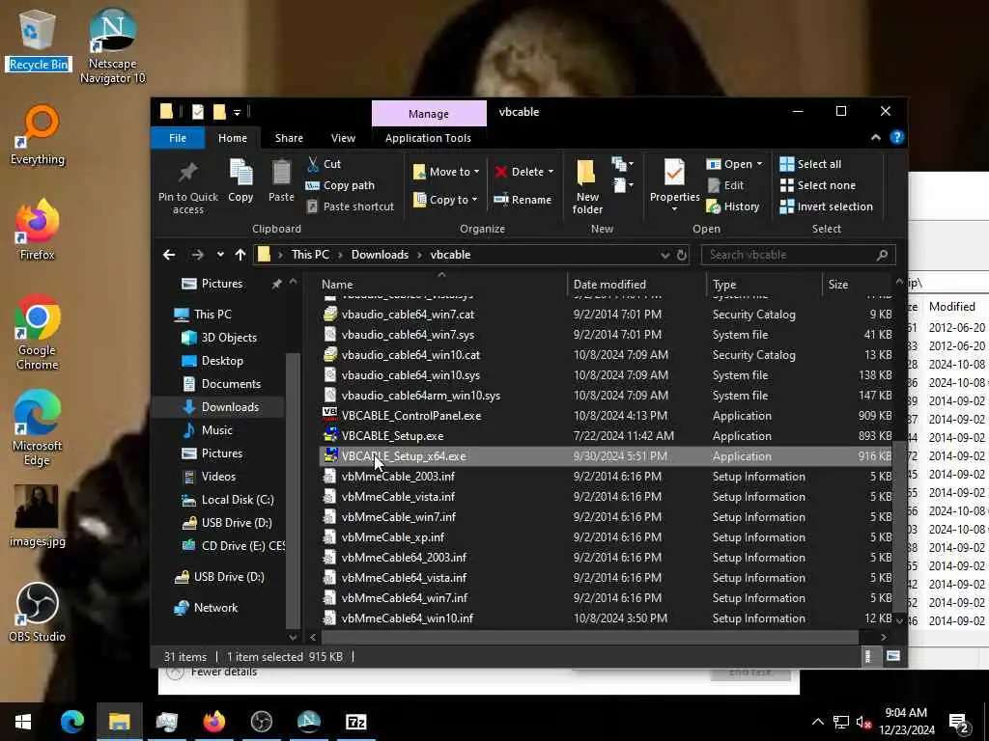Open the 7-Zip taskbar icon
Viewport: 989px width, 741px height.
pos(355,722)
